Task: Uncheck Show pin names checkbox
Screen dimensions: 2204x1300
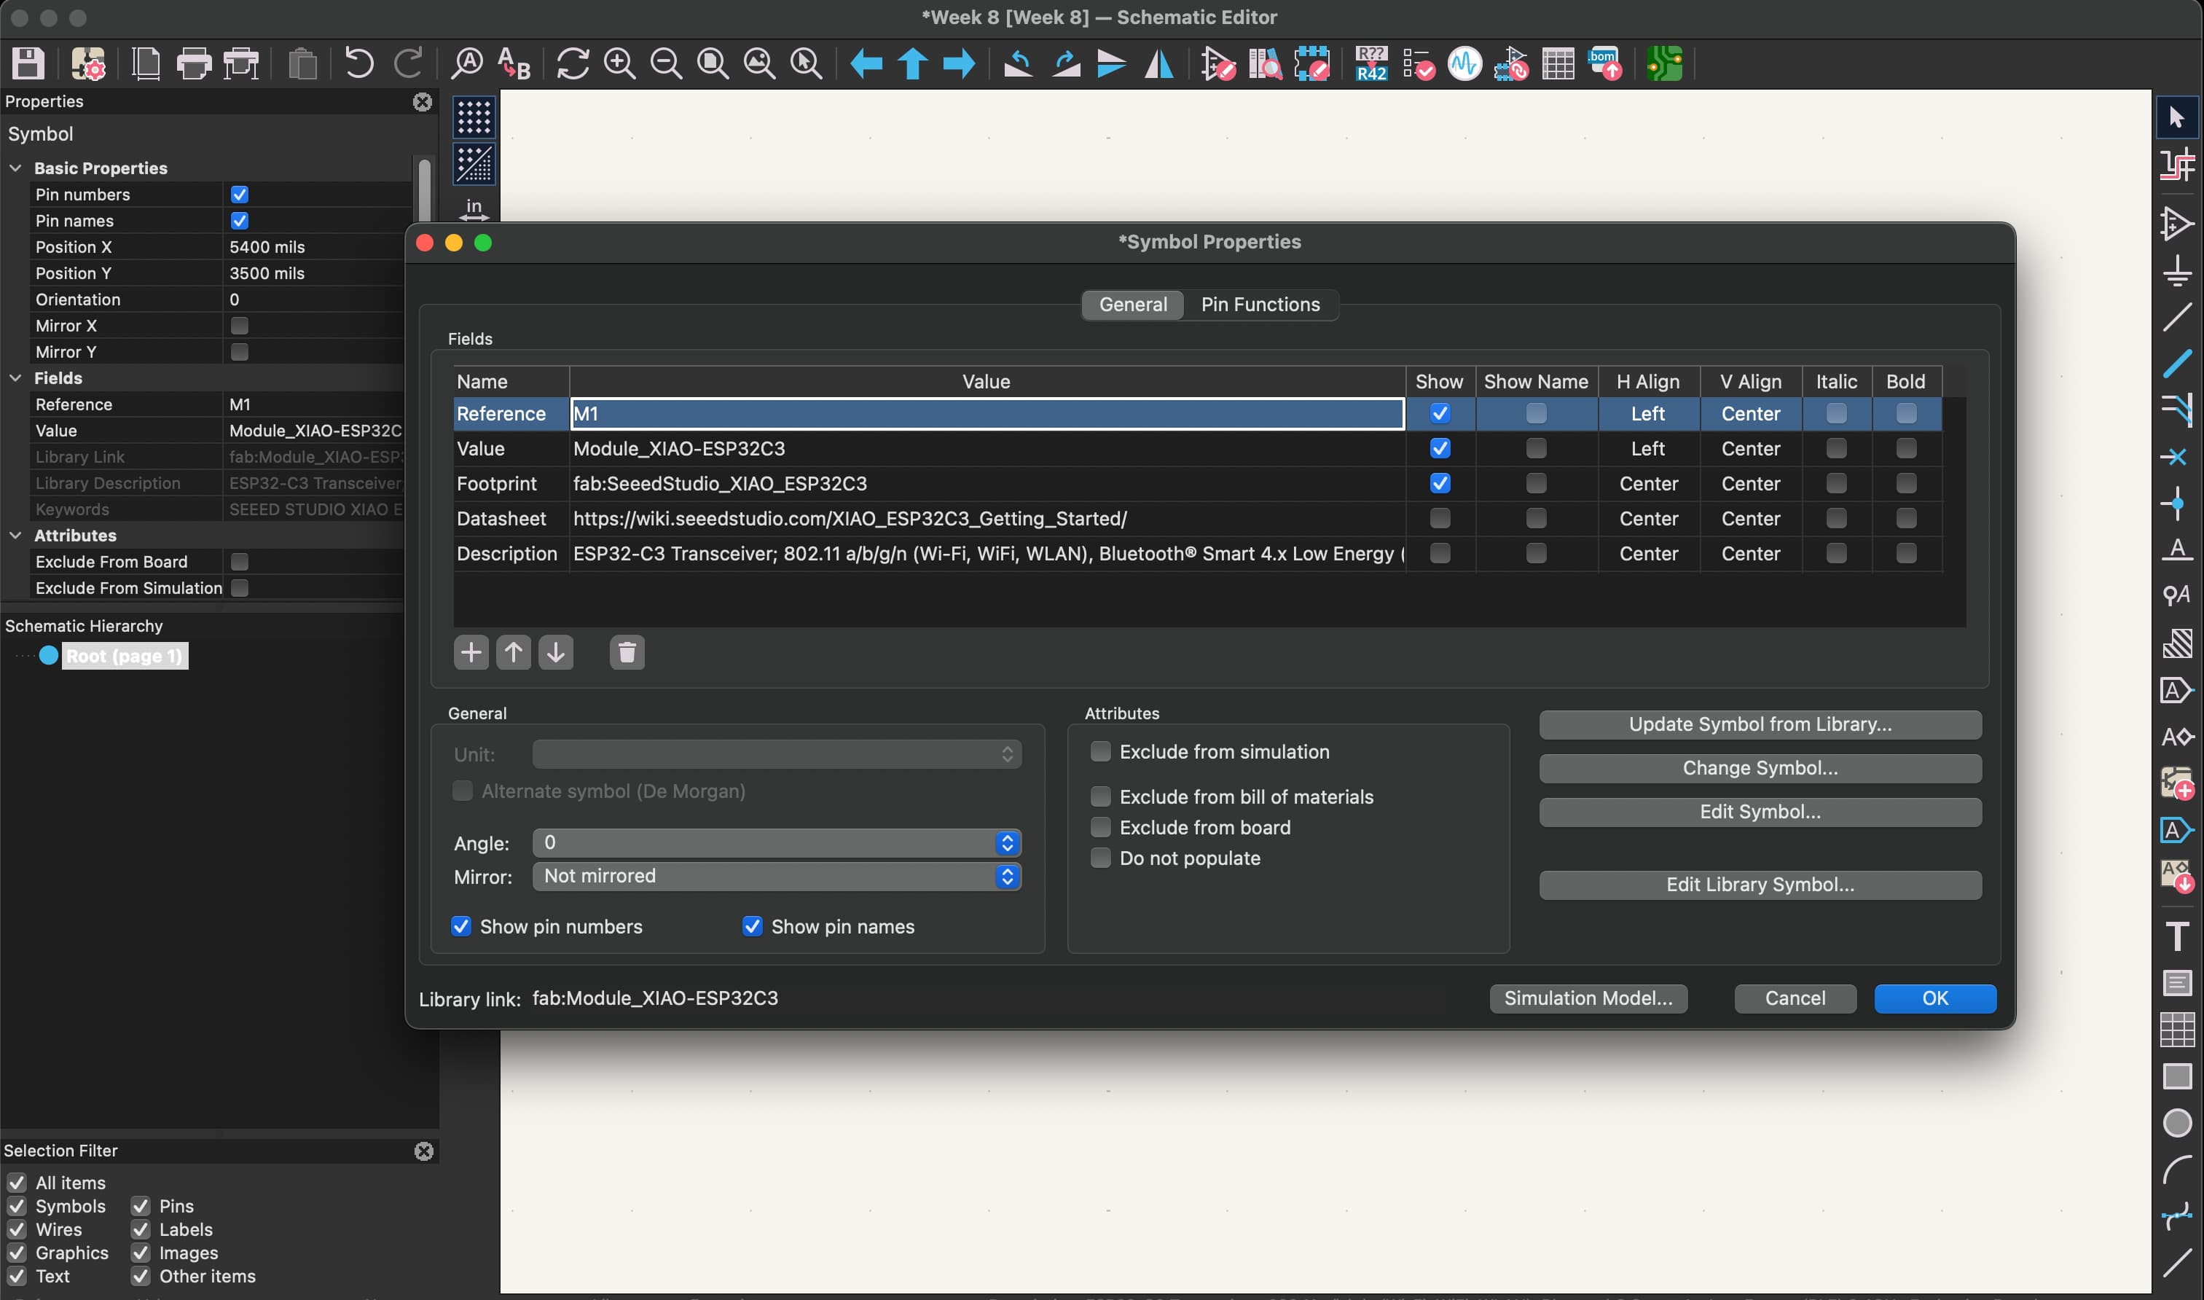Action: [752, 927]
